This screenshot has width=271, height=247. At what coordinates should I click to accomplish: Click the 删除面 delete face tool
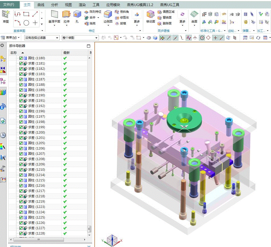click(x=164, y=23)
